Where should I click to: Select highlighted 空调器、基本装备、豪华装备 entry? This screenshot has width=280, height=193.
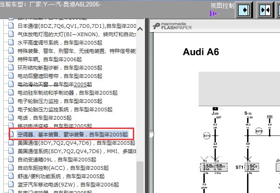click(x=73, y=135)
